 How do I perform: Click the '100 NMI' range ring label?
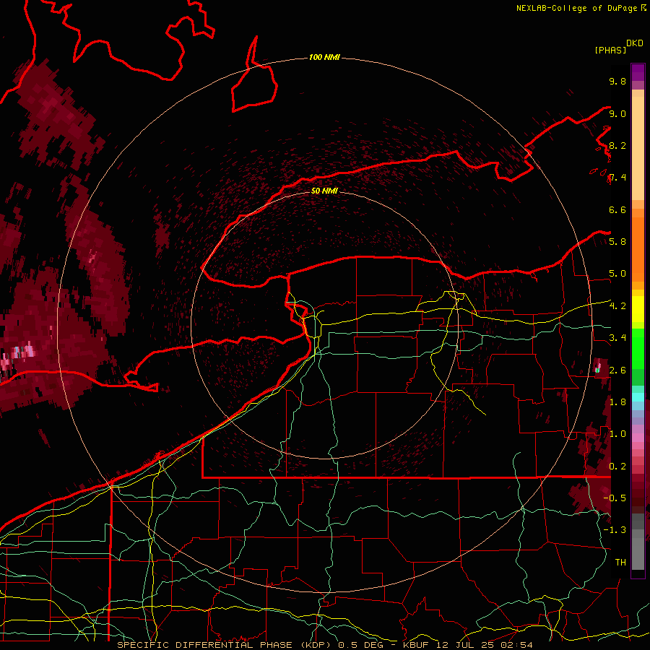click(324, 57)
